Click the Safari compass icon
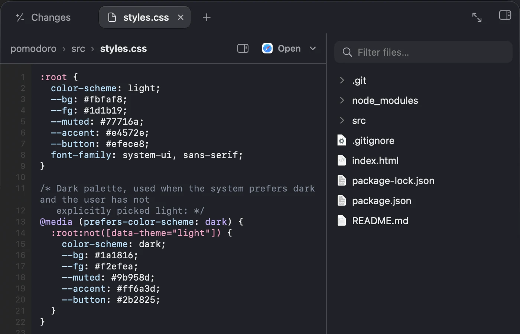Screen dimensions: 520x334 (267, 48)
